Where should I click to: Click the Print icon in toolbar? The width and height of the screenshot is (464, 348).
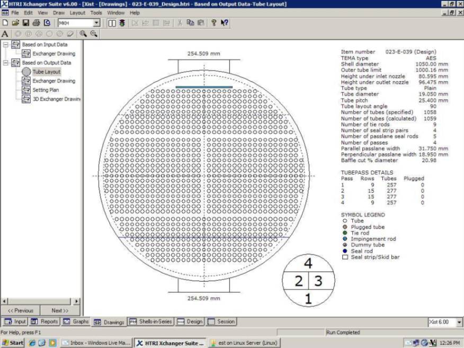point(36,23)
